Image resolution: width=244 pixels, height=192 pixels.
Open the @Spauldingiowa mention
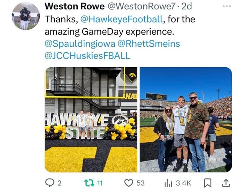80,44
